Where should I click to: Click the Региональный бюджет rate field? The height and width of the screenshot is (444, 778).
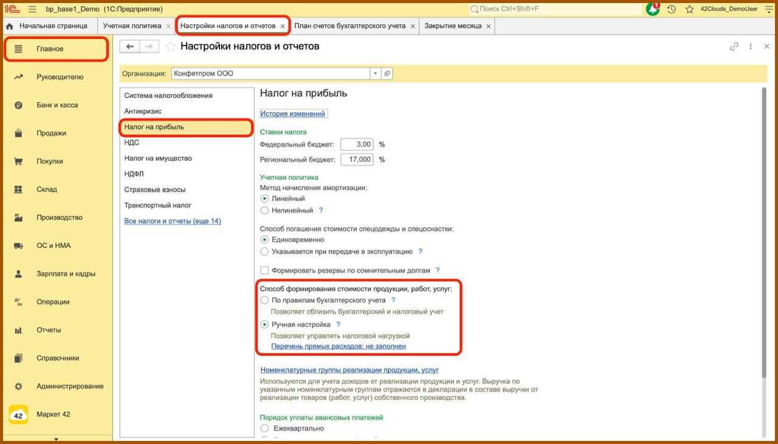point(357,159)
